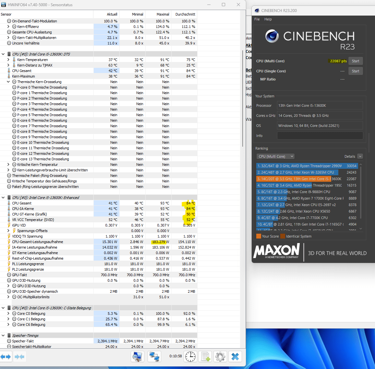
Task: Expand the Kern-Distanz zu TjMAX row
Action: click(8, 65)
